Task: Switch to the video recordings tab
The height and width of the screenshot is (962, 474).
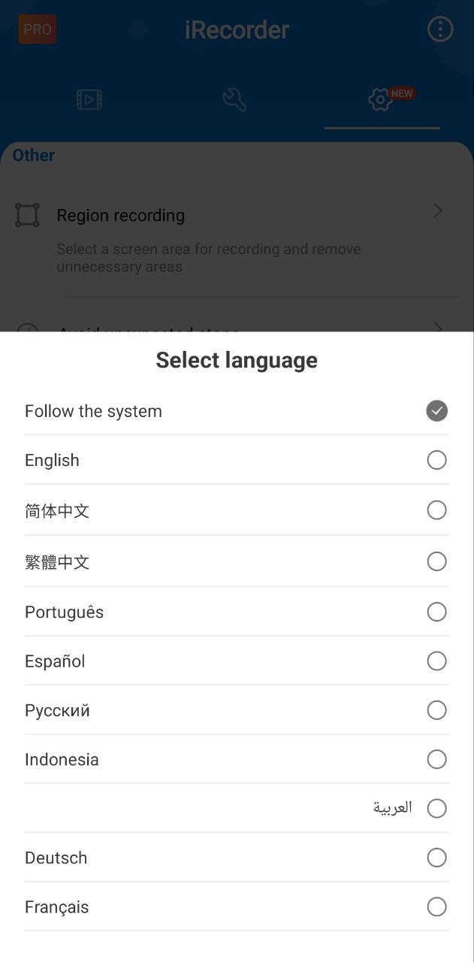Action: (89, 99)
